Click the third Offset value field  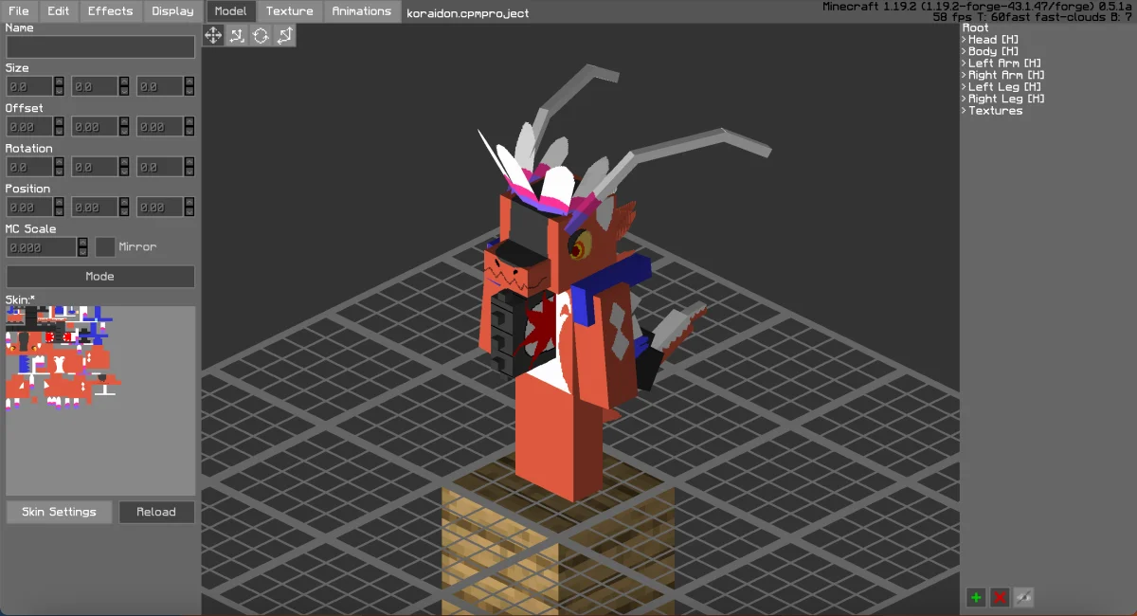point(160,127)
